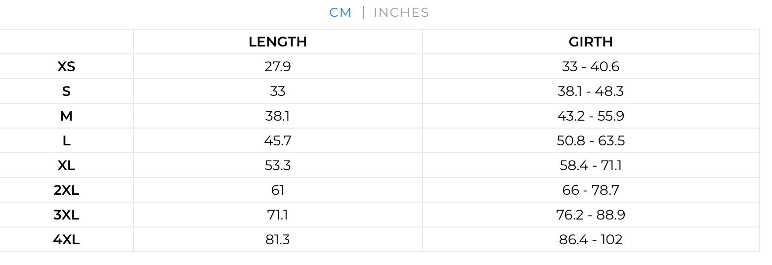The width and height of the screenshot is (772, 265).
Task: Select the L size row label
Action: [x=66, y=141]
